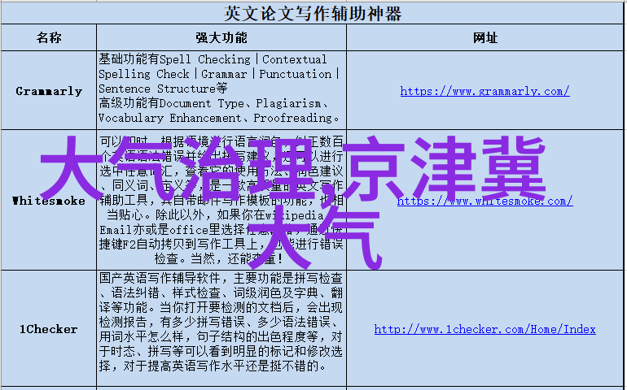This screenshot has height=390, width=627.
Task: Select the Whitesmoke description cell mentioning 快捷键F2
Action: coord(221,201)
